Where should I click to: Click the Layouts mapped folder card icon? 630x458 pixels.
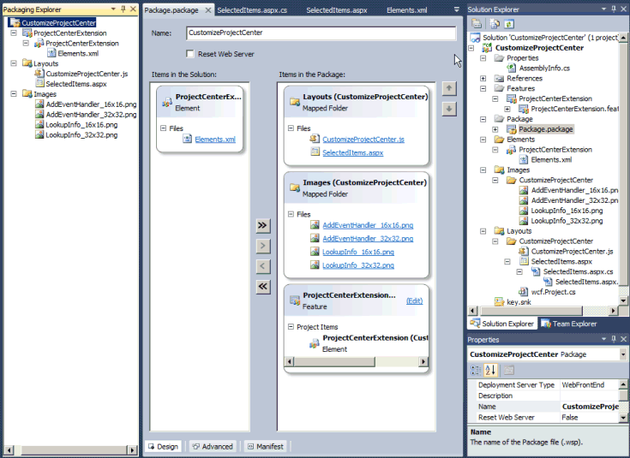point(295,102)
